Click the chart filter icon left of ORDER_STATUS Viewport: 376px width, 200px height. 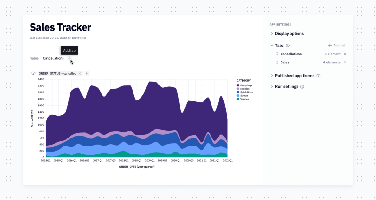[x=33, y=74]
